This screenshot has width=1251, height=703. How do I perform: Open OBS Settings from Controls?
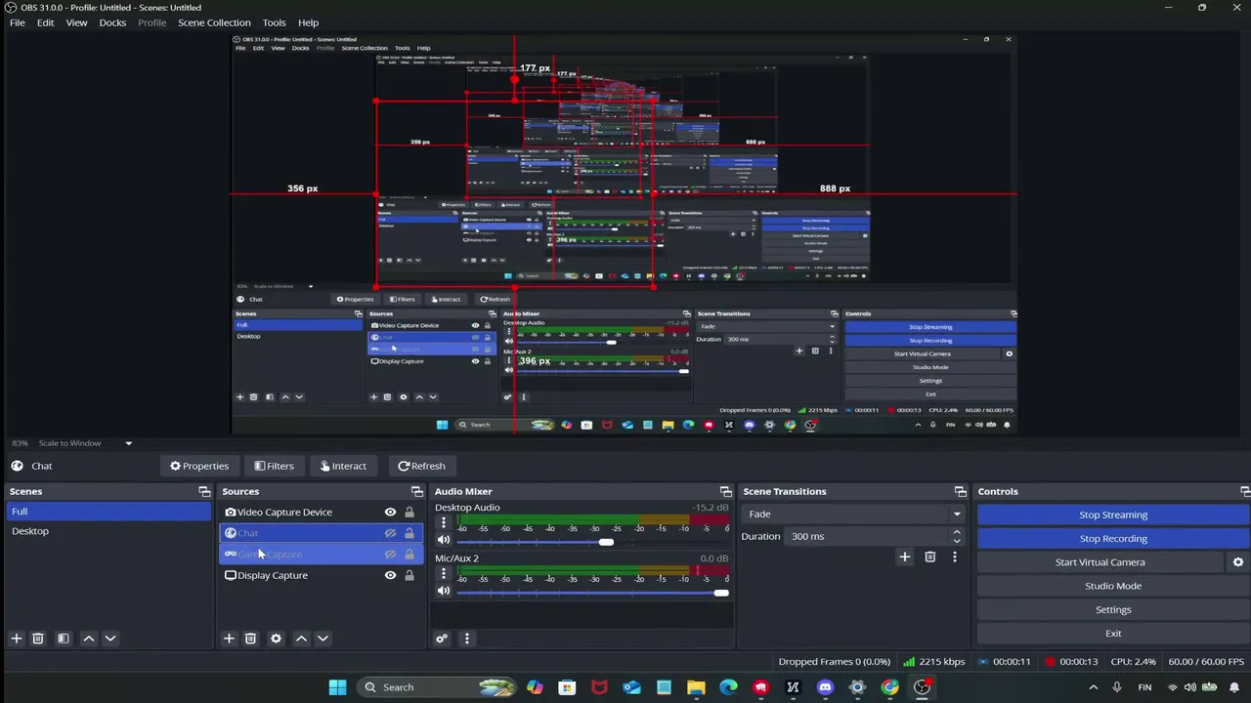pyautogui.click(x=1113, y=610)
